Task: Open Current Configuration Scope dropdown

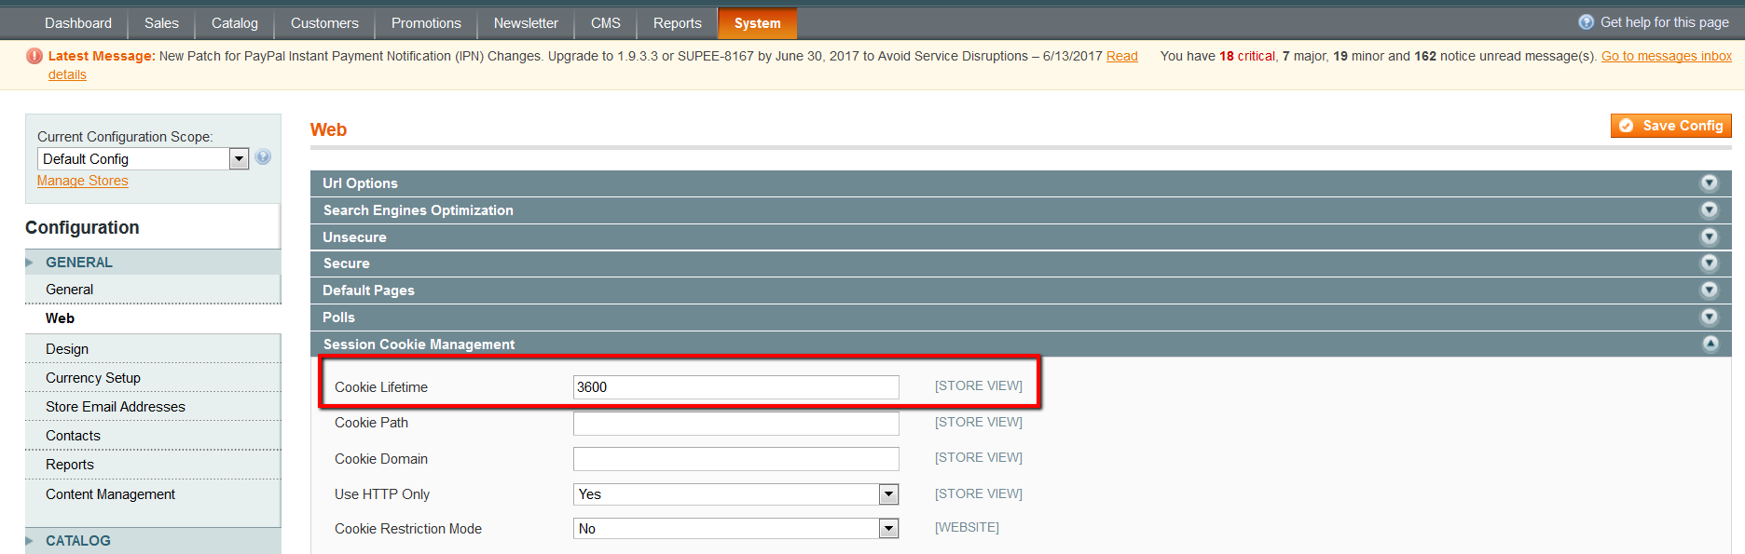Action: click(x=143, y=159)
